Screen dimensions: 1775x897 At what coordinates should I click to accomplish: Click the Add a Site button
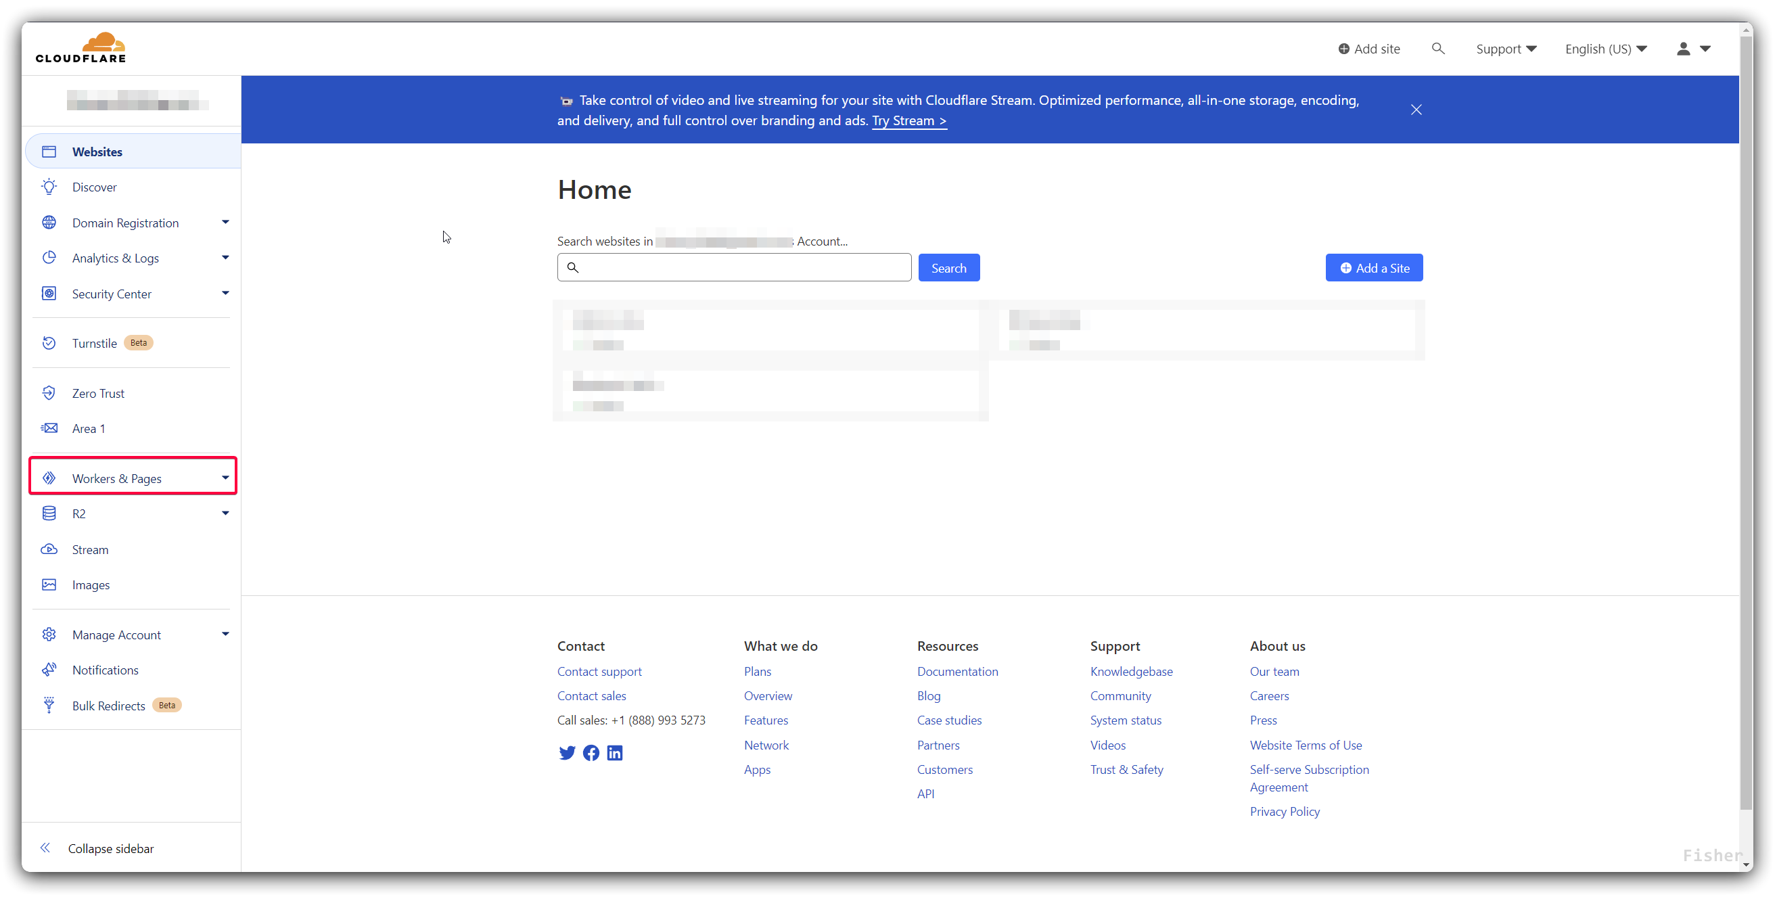(x=1375, y=268)
